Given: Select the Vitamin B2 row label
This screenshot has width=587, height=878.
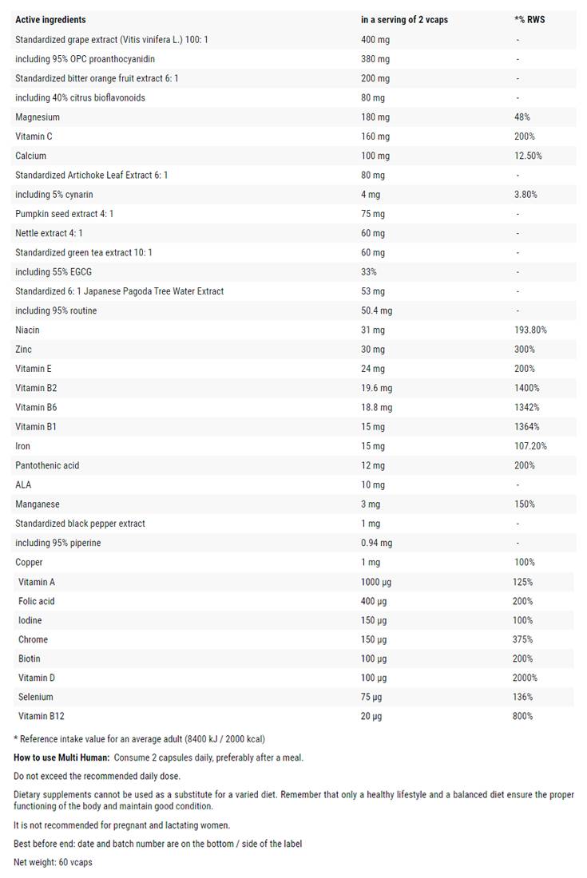Looking at the screenshot, I should click(36, 388).
